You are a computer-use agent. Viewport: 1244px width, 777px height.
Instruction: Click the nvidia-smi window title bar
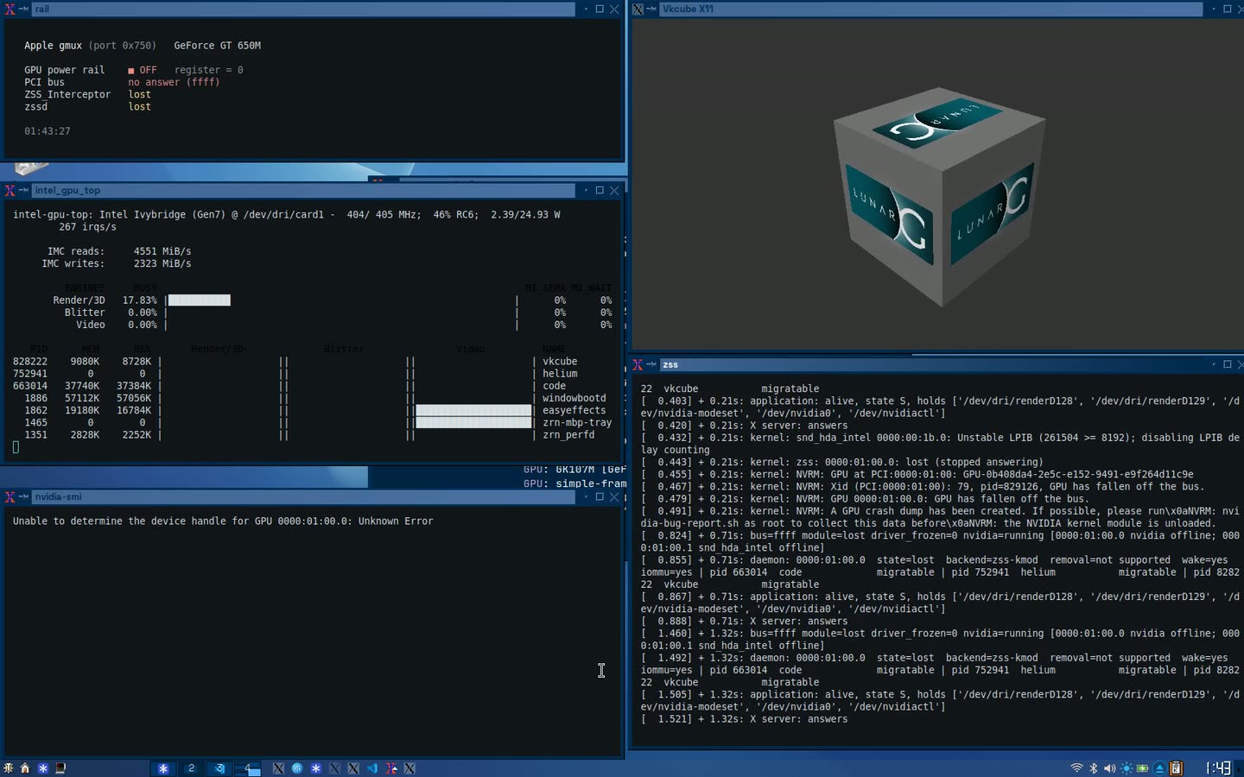pyautogui.click(x=304, y=497)
